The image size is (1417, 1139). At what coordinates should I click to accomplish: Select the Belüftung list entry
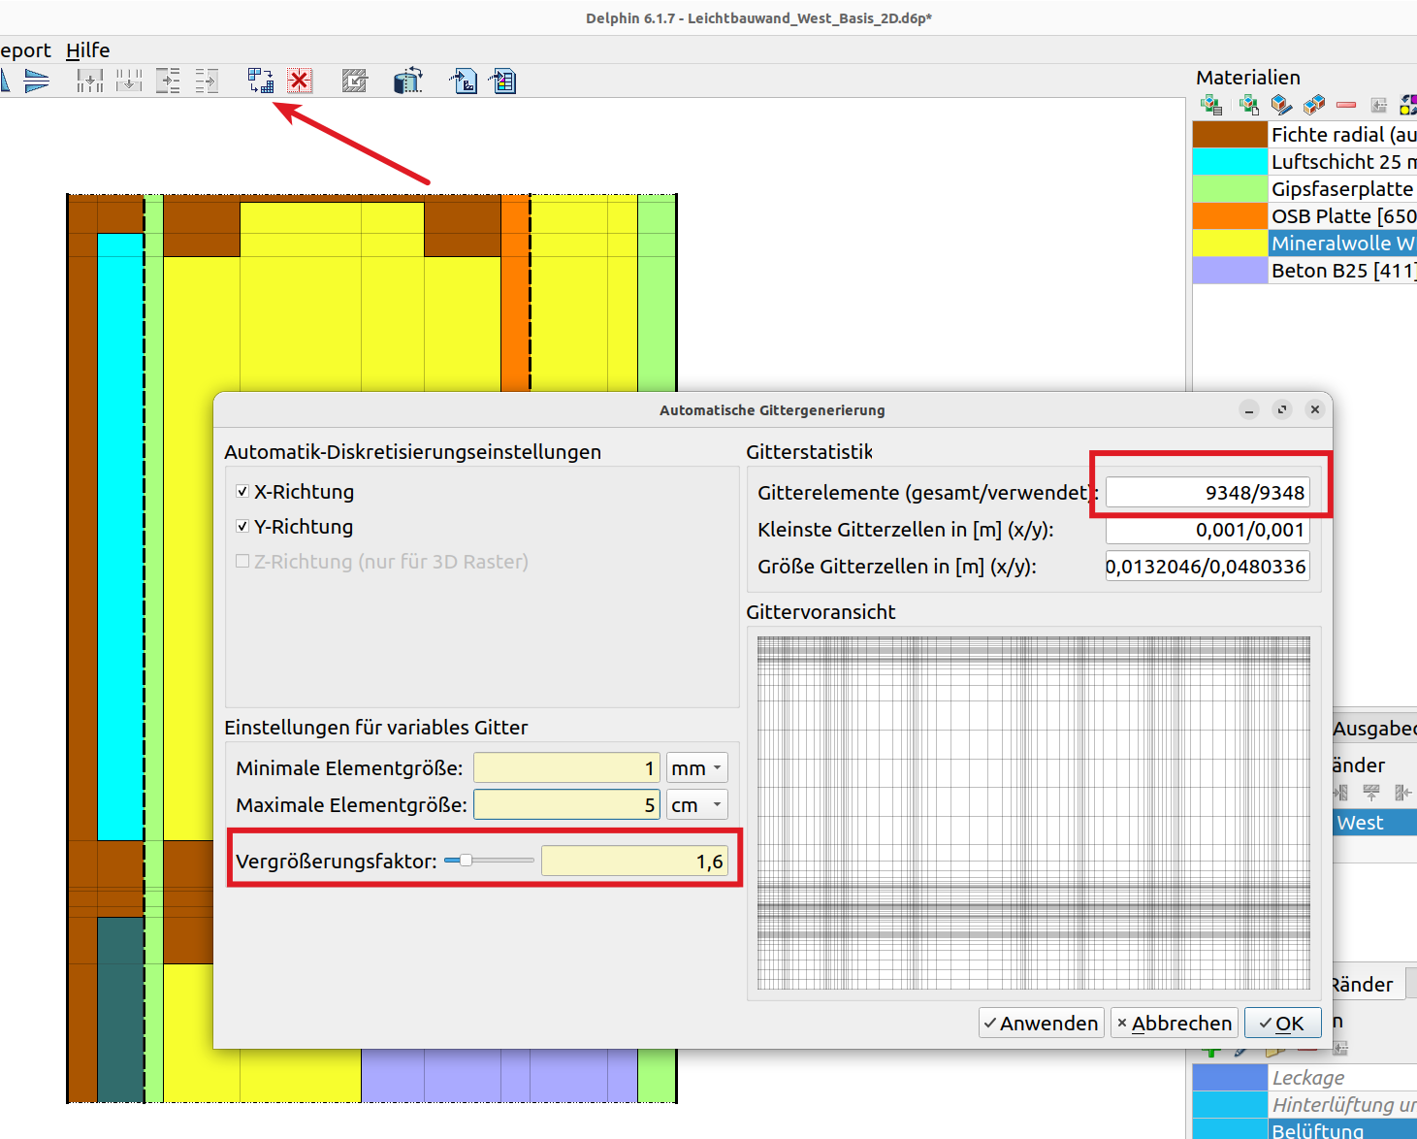point(1342,1130)
